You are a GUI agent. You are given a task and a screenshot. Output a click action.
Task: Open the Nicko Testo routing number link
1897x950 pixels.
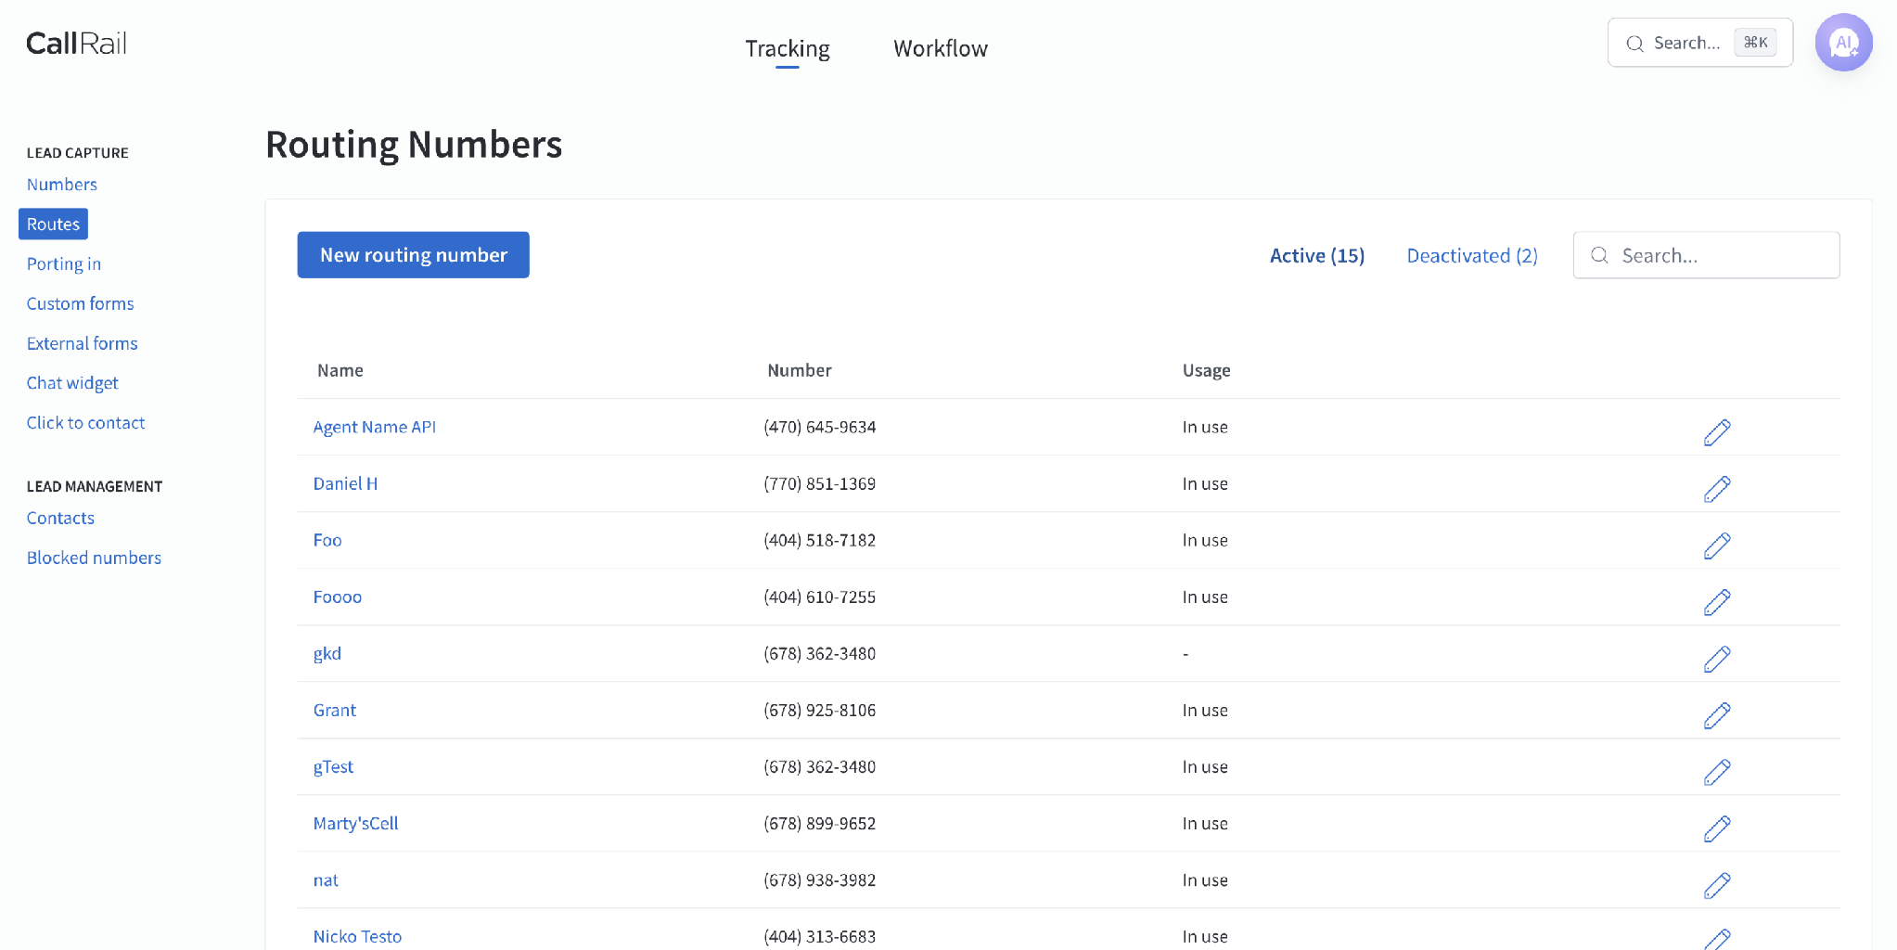(x=357, y=936)
